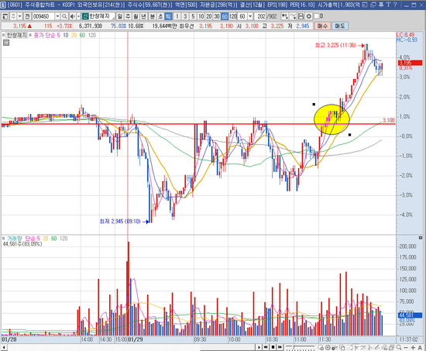
Task: Open chart settings gear icon
Action: tap(308, 16)
